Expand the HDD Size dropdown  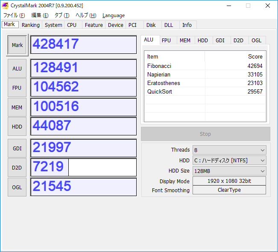pos(229,171)
